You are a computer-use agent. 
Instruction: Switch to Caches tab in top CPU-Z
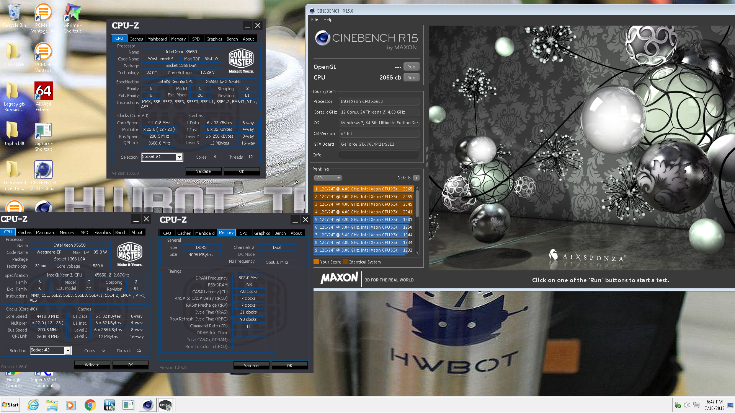tap(136, 39)
